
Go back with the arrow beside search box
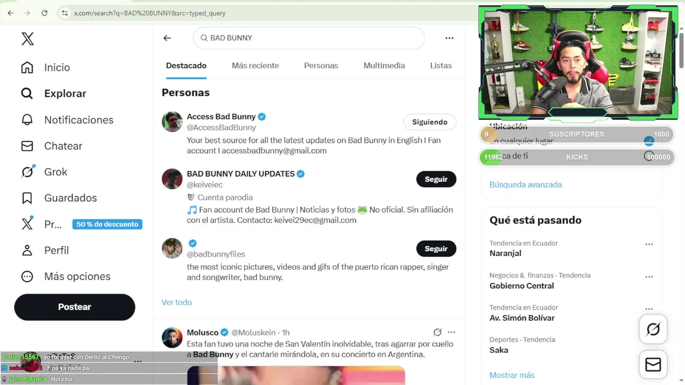pos(167,38)
